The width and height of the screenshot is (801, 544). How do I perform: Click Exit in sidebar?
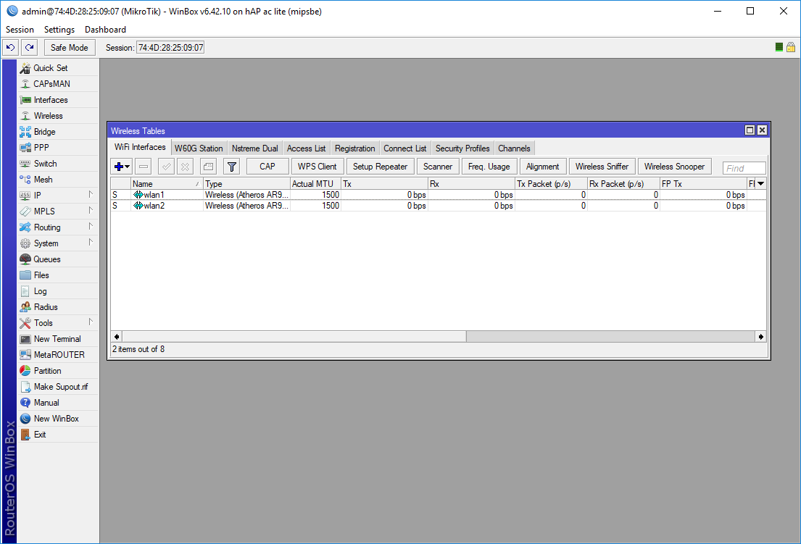(58, 435)
